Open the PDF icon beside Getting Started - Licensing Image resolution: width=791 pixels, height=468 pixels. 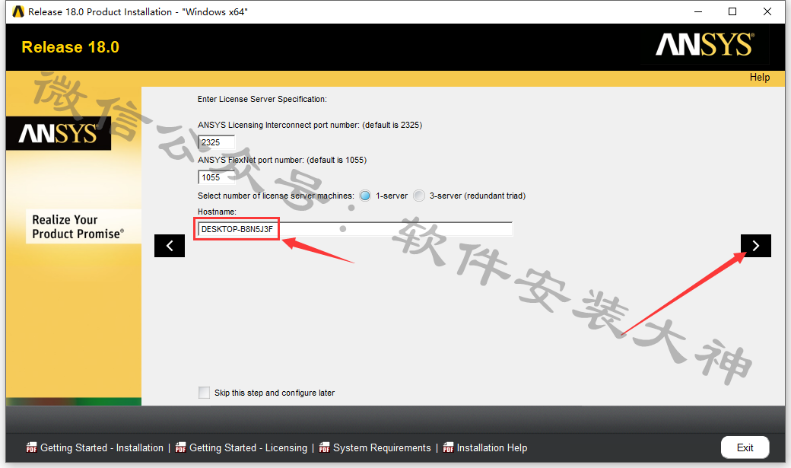(180, 447)
